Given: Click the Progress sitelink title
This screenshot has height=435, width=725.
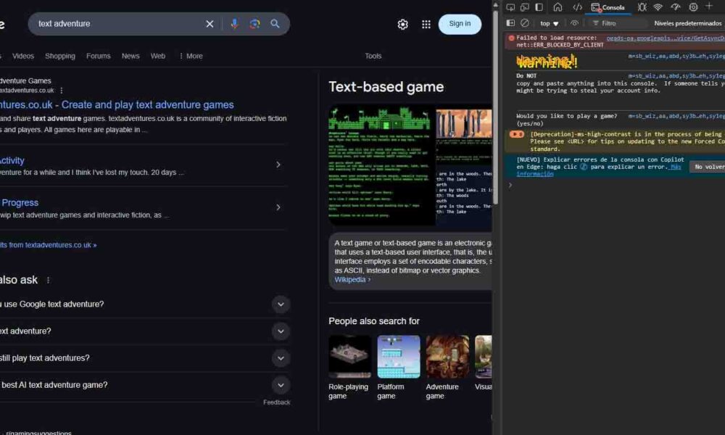Looking at the screenshot, I should pyautogui.click(x=20, y=203).
